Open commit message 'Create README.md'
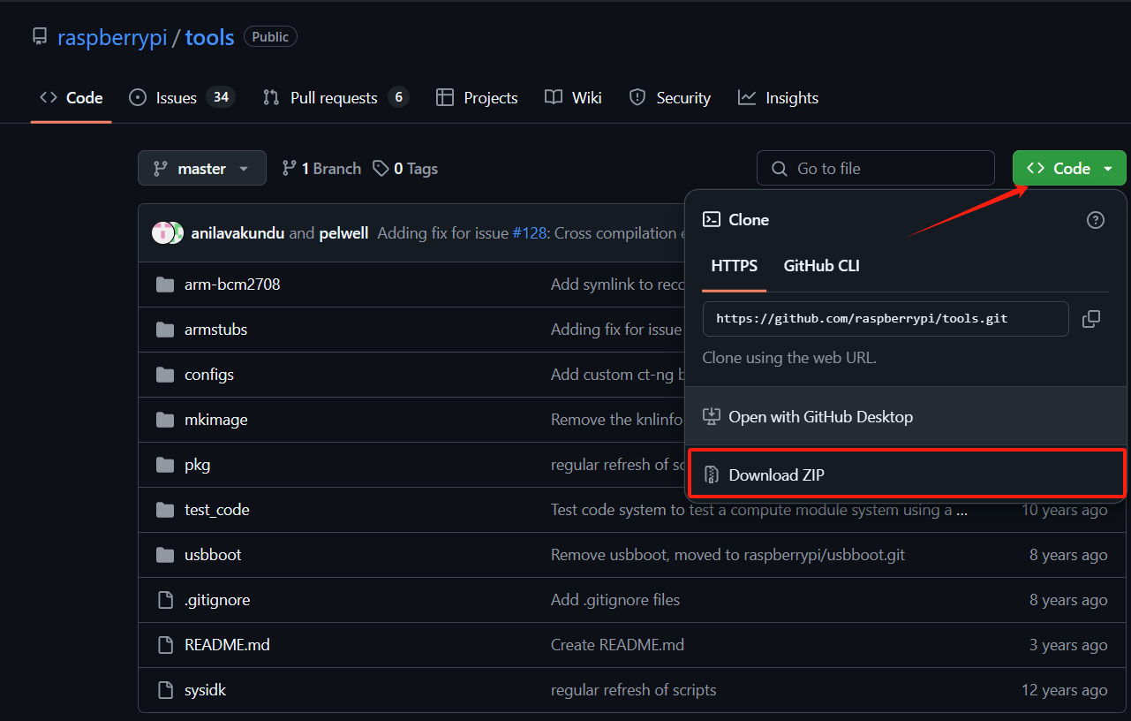Screen dimensions: 1131x721 (x=617, y=645)
